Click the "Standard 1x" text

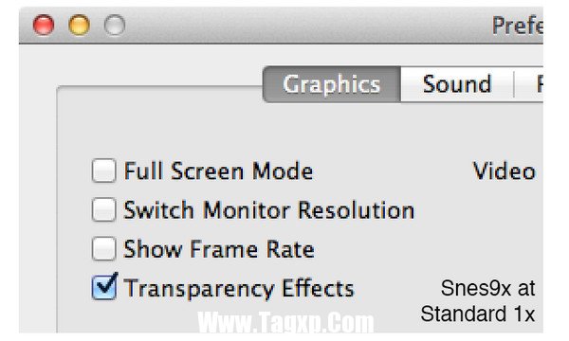pyautogui.click(x=478, y=314)
